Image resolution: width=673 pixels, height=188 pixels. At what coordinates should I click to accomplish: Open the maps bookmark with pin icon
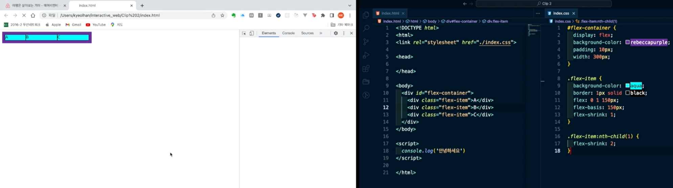pos(117,25)
